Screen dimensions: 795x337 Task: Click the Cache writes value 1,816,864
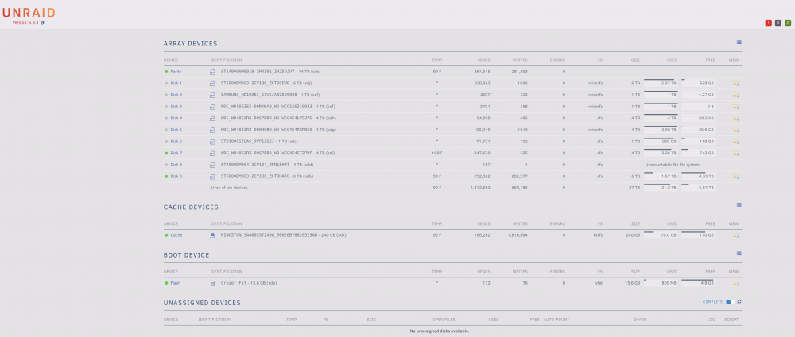518,235
